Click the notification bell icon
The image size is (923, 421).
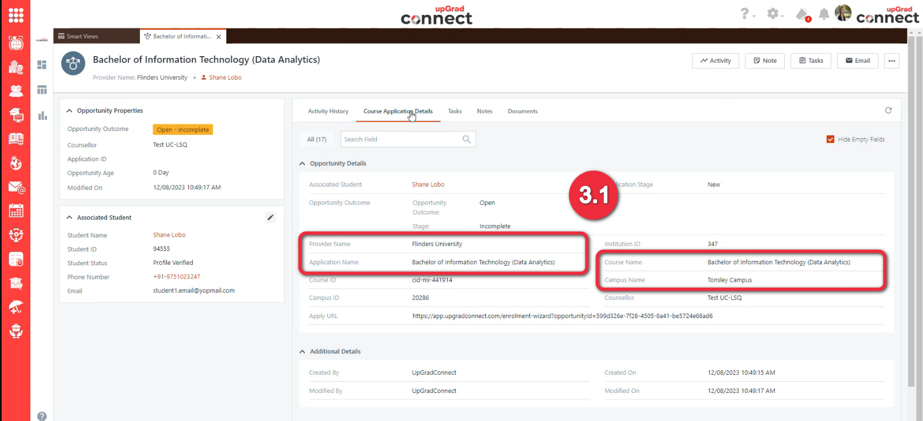(824, 14)
